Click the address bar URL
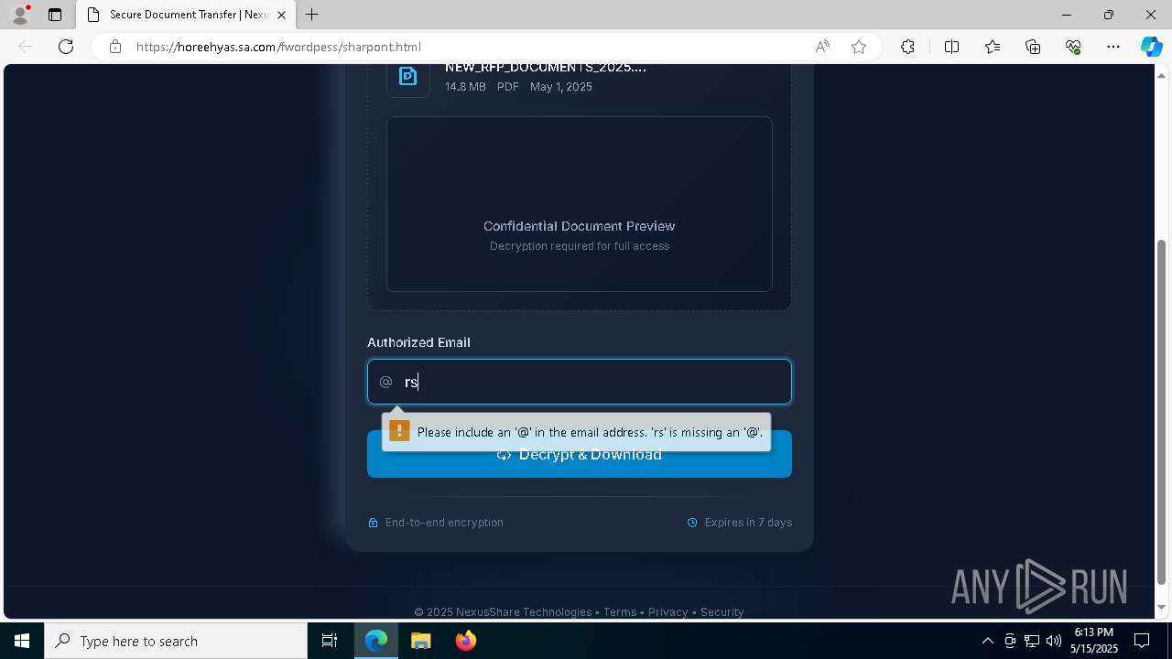The image size is (1172, 659). tap(278, 47)
